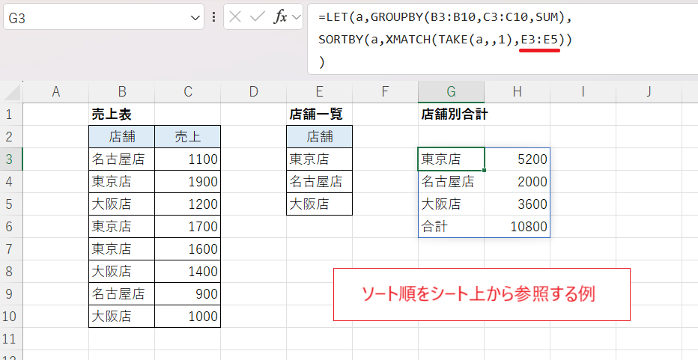Click cell with value 1000
698x360 pixels.
[188, 317]
